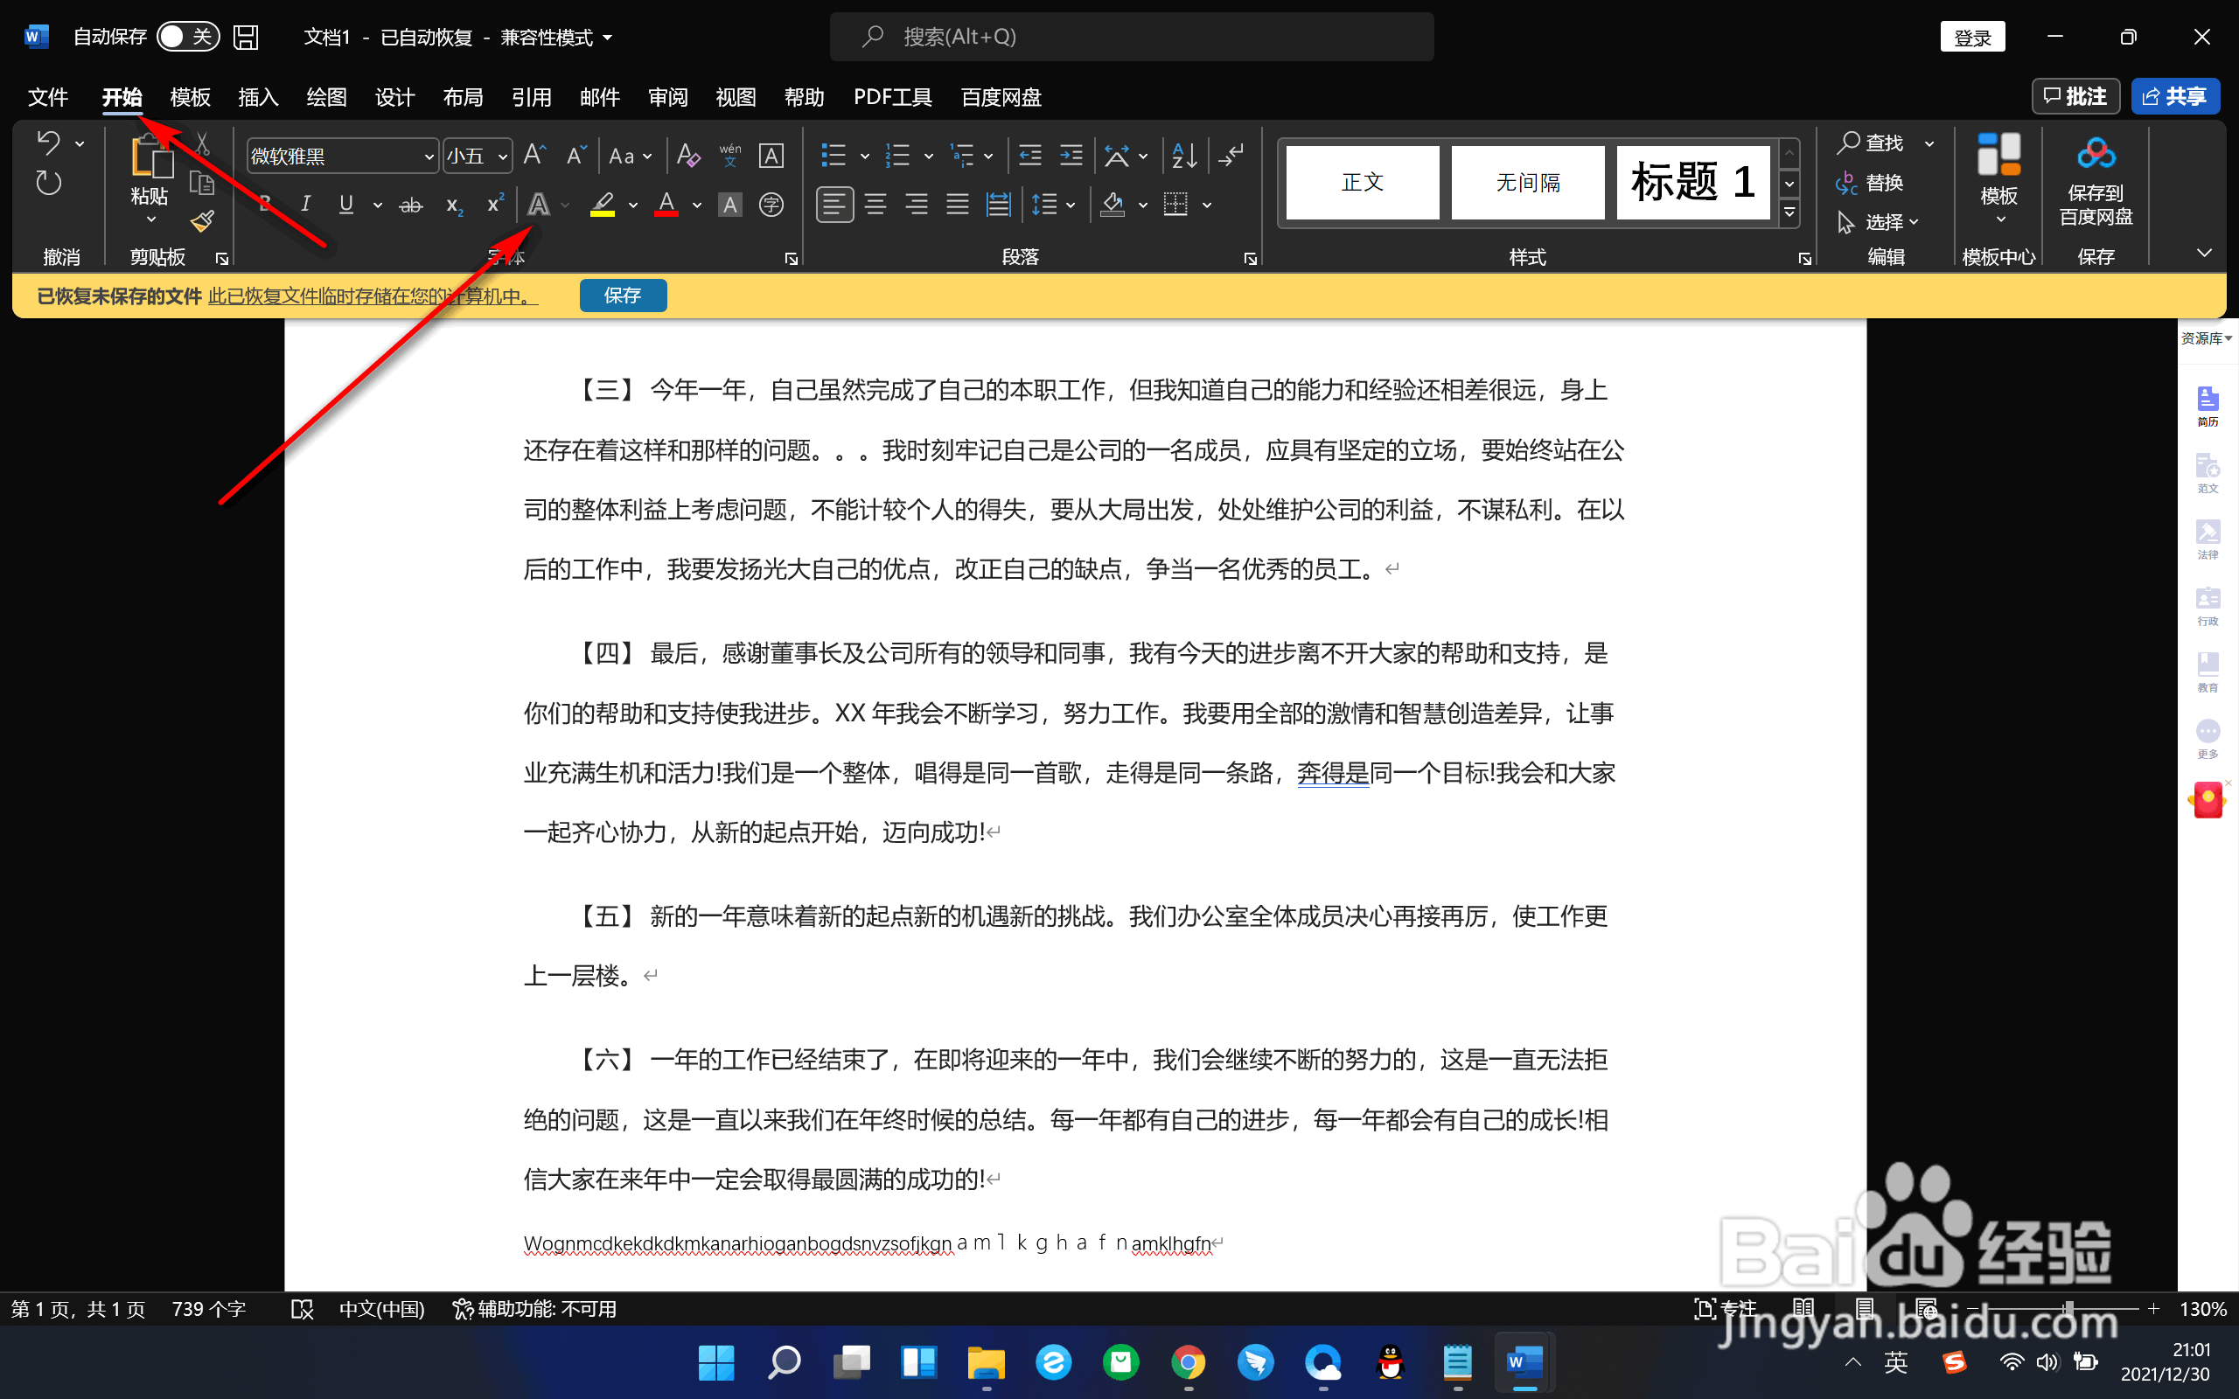Center align the paragraph
The width and height of the screenshot is (2239, 1399).
[x=875, y=205]
